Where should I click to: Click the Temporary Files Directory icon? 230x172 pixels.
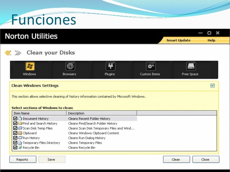[x=20, y=143]
